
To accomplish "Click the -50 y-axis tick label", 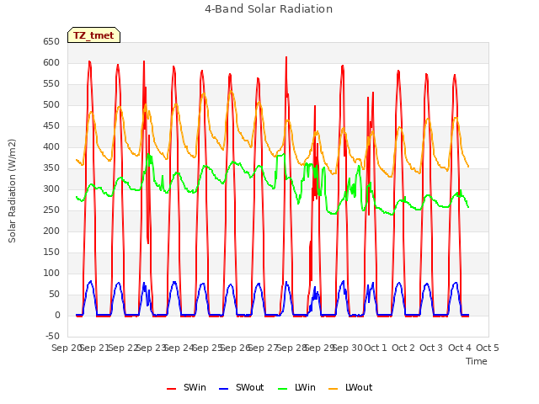I will coord(52,337).
